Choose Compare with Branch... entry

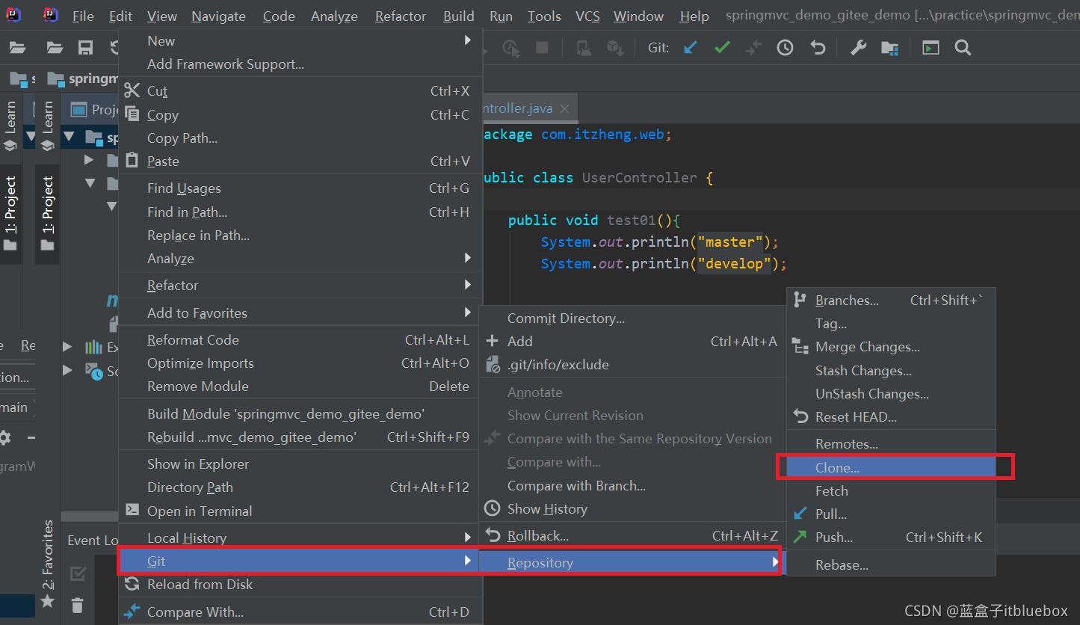(x=632, y=486)
